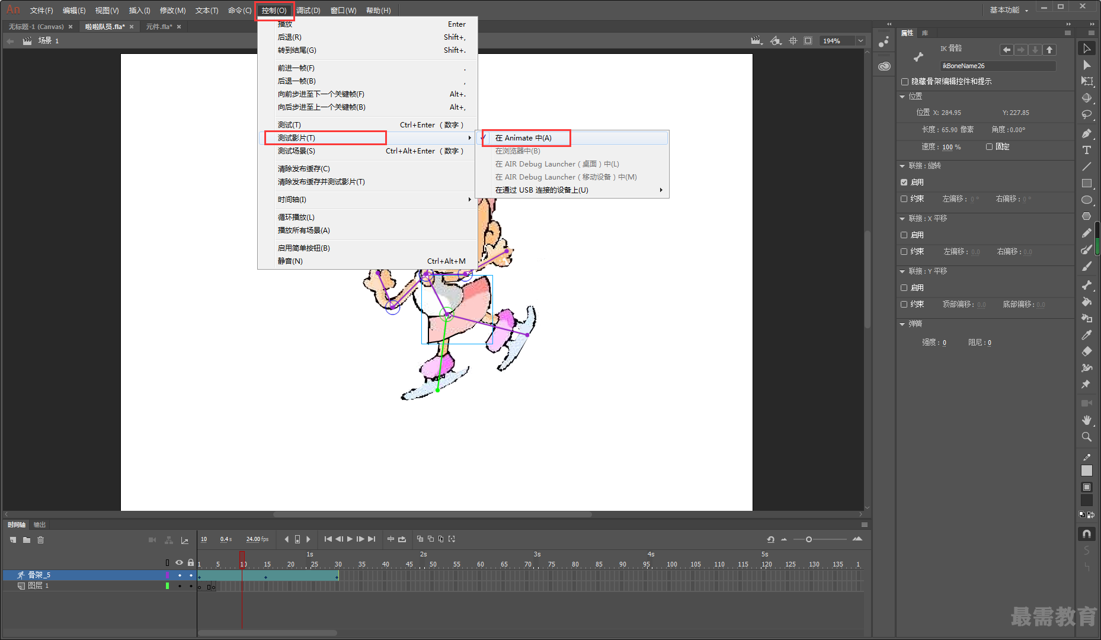Select the Line tool
Image resolution: width=1101 pixels, height=640 pixels.
pyautogui.click(x=1086, y=167)
